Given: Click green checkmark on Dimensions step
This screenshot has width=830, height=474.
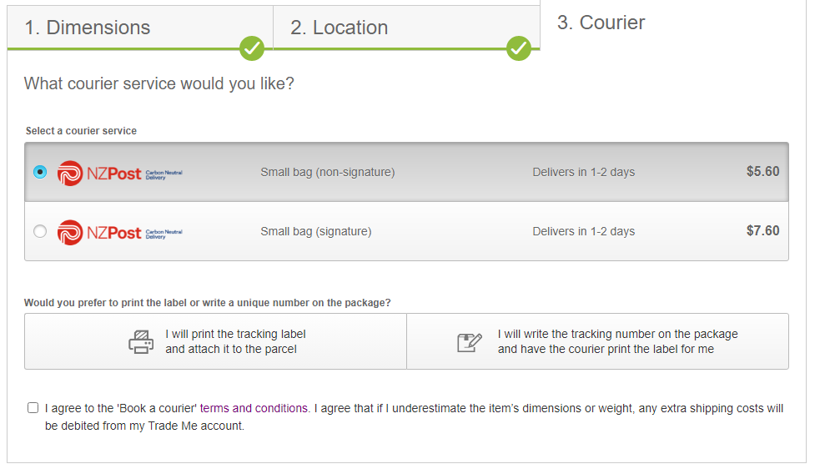Looking at the screenshot, I should click(x=252, y=48).
